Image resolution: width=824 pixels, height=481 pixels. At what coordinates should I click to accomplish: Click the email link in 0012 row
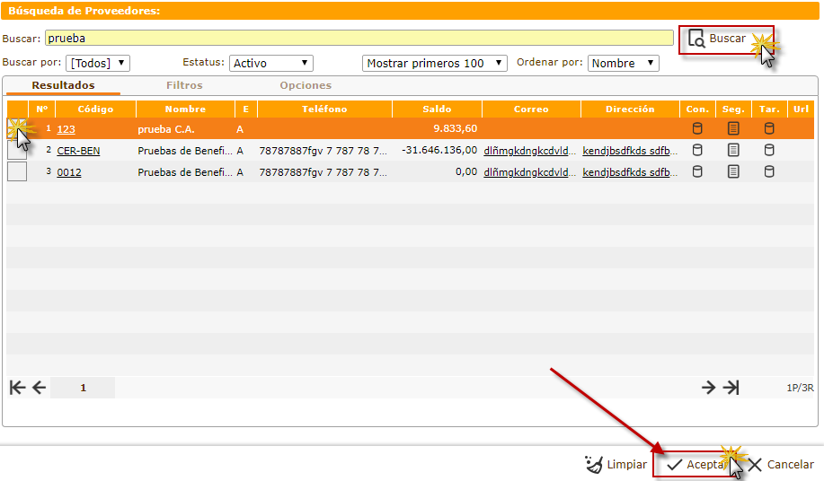click(529, 172)
